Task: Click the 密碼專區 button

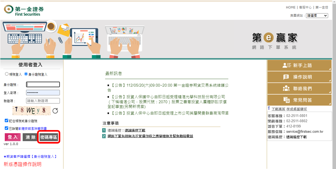Action: (x=49, y=137)
